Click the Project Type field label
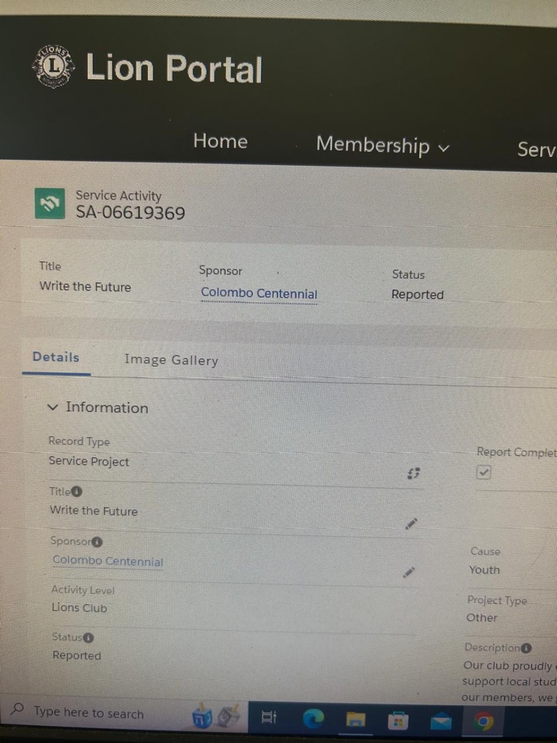Screen dimensions: 557x743 click(497, 600)
